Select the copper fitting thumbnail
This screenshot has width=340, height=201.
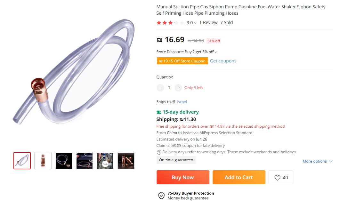[43, 161]
